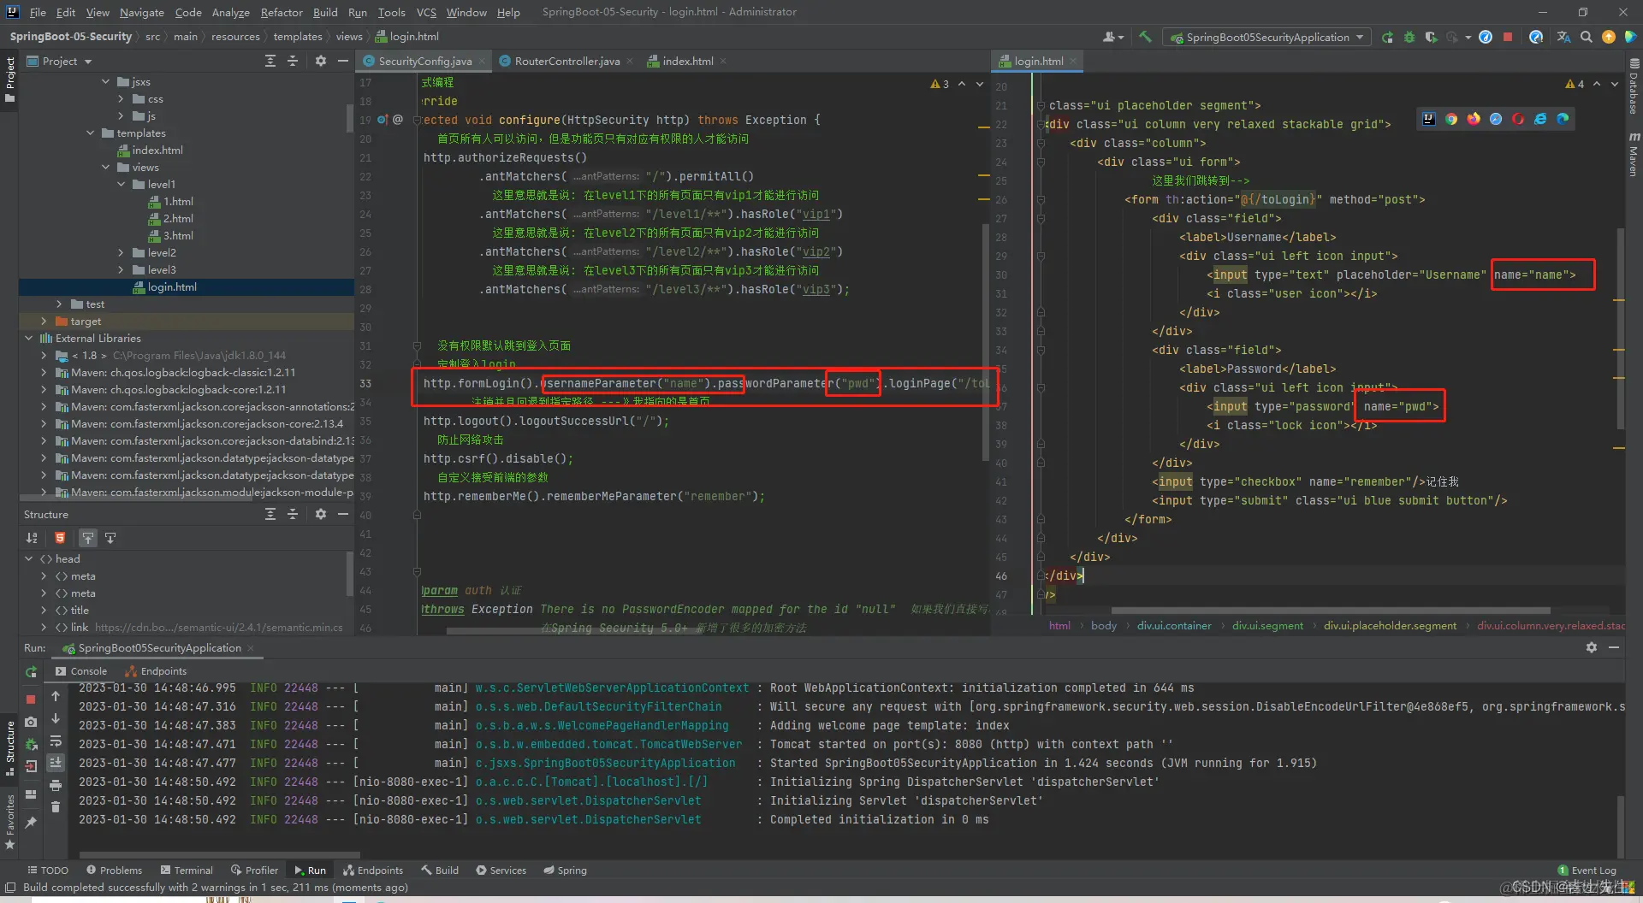Open the built-in IntelliJ preview icon
This screenshot has height=903, width=1643.
tap(1429, 119)
